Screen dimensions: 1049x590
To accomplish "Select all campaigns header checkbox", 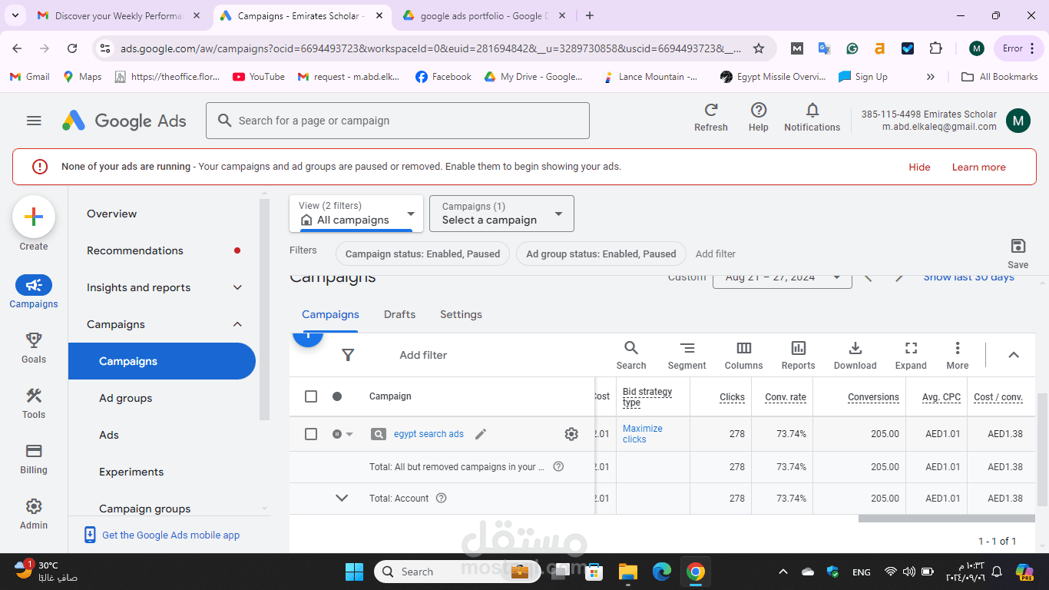I will pyautogui.click(x=311, y=396).
